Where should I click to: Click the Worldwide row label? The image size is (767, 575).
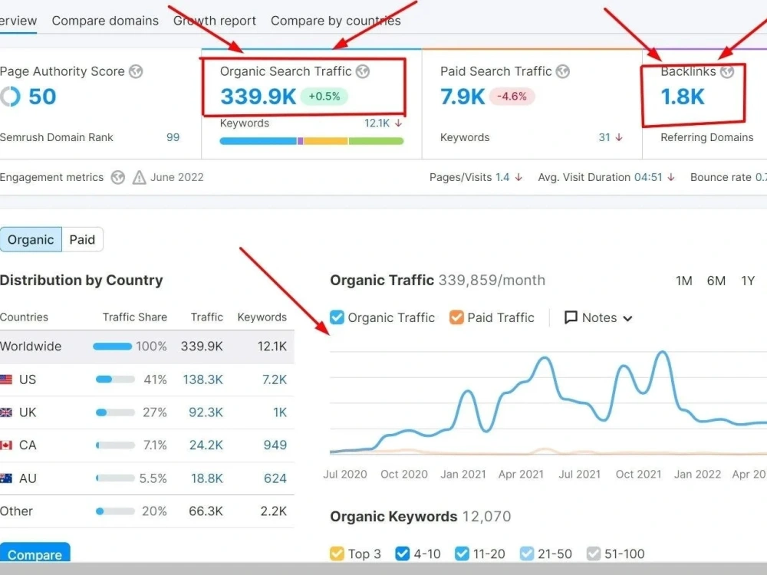(31, 347)
